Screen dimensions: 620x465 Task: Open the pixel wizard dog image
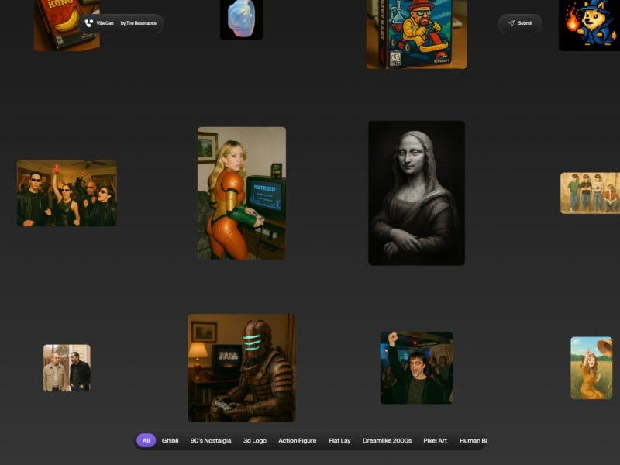click(x=589, y=26)
